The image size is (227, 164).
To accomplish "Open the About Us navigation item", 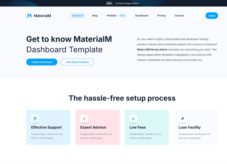I will coord(78,16).
